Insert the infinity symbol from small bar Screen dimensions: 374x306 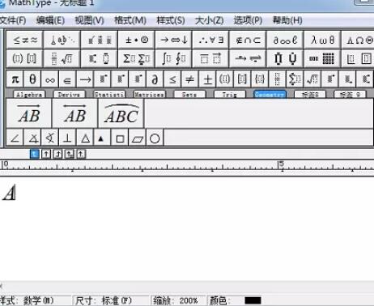click(x=50, y=79)
